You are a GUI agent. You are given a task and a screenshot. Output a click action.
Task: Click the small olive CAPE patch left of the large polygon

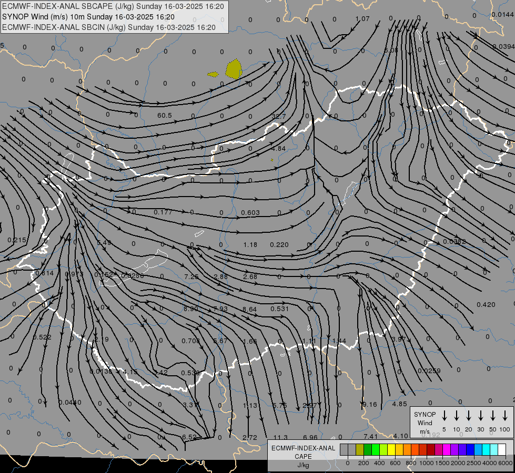213,75
